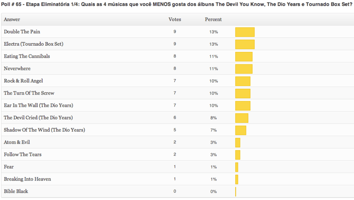The image size is (354, 200).
Task: Click the Atom & Evil answer
Action: [x=17, y=142]
